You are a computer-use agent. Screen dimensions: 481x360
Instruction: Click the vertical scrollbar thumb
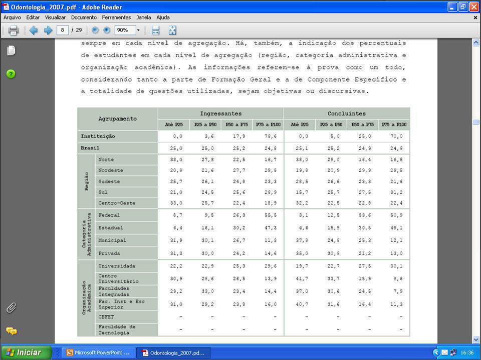(476, 122)
